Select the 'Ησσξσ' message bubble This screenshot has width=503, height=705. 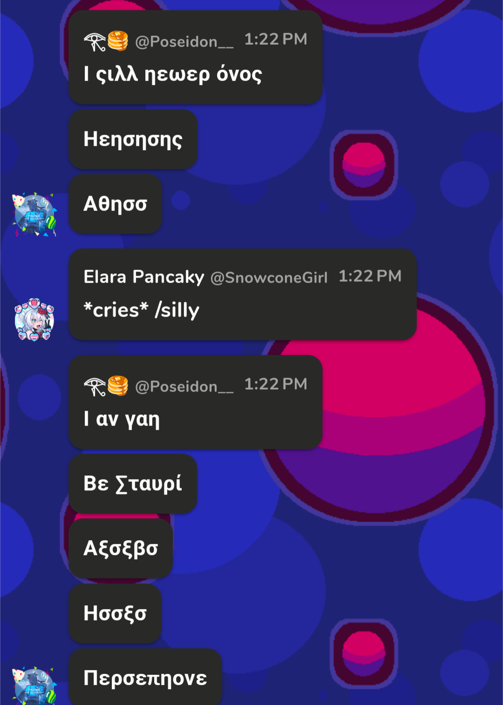click(x=115, y=613)
